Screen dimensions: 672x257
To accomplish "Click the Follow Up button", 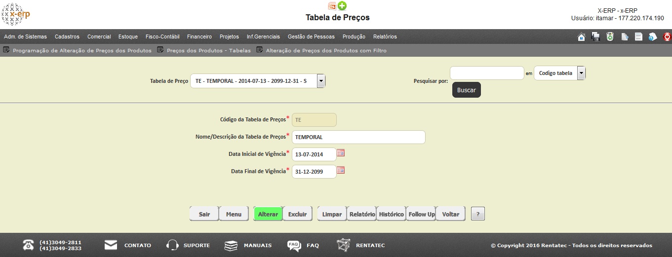I will tap(421, 214).
